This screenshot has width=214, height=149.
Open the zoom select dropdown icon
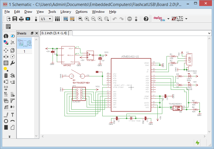coord(107,19)
